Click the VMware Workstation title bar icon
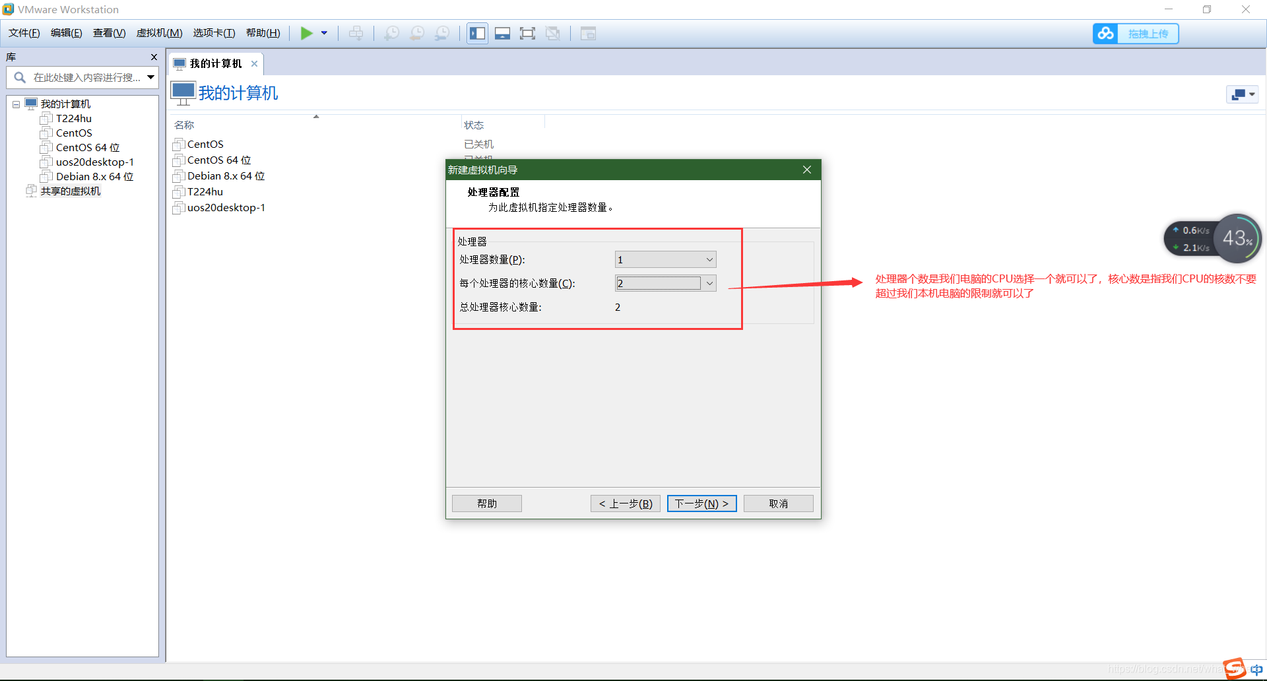1267x681 pixels. [8, 9]
